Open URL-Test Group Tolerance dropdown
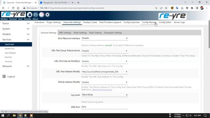Screen dimensions: 210x118 click(105, 51)
